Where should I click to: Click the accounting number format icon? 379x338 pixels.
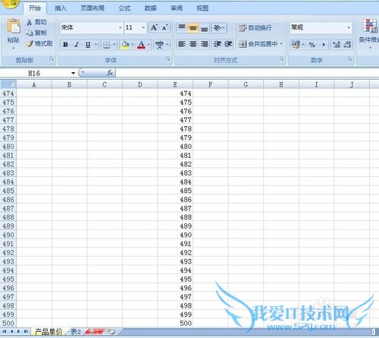click(296, 45)
